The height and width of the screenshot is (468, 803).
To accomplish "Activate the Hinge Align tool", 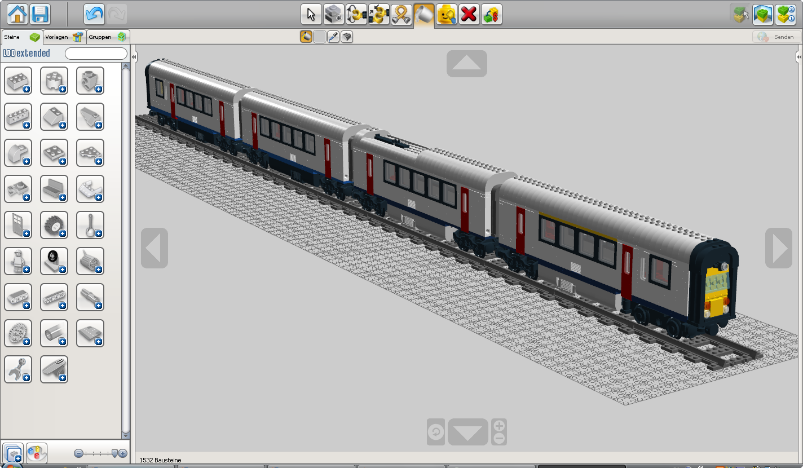I will [378, 15].
